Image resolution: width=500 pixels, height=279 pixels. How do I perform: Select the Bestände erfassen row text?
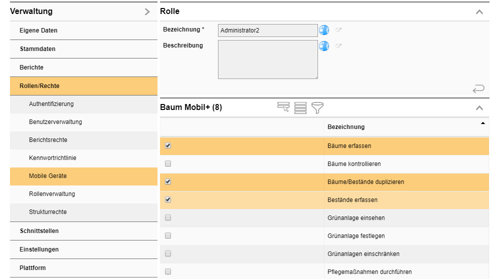352,200
